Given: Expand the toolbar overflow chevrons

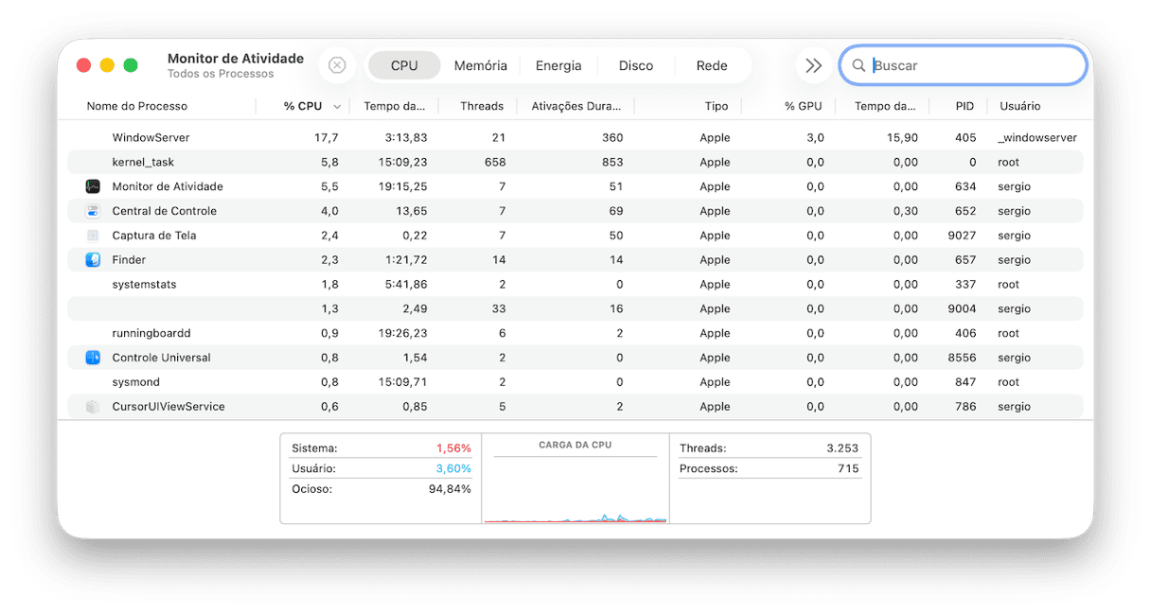Looking at the screenshot, I should [813, 65].
